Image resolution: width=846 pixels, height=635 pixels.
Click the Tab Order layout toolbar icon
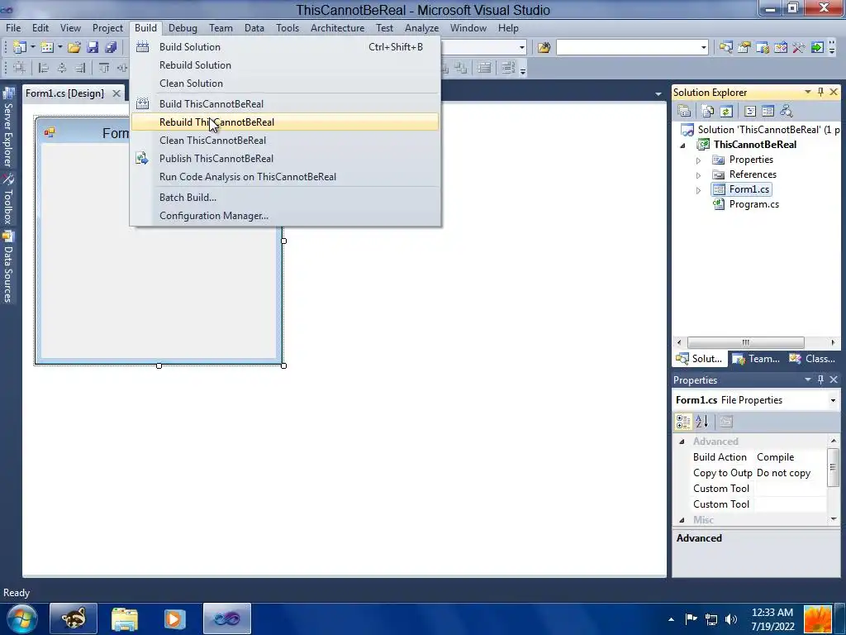[508, 68]
